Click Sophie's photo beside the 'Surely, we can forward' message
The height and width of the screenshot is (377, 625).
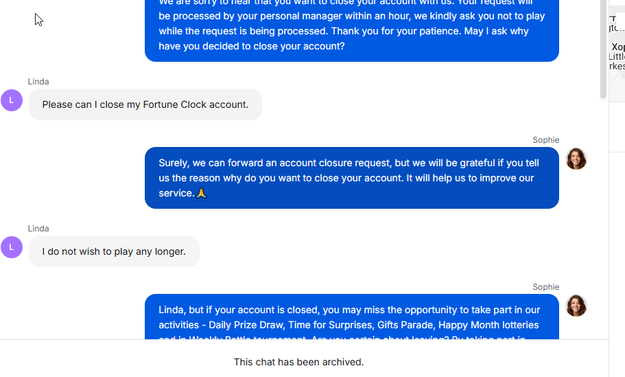[576, 159]
